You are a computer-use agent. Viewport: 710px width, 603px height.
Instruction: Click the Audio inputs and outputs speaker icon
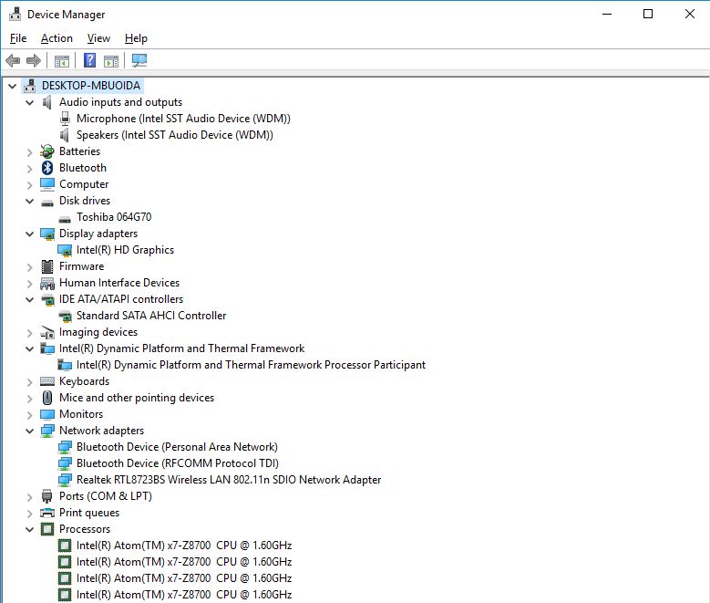pos(47,102)
